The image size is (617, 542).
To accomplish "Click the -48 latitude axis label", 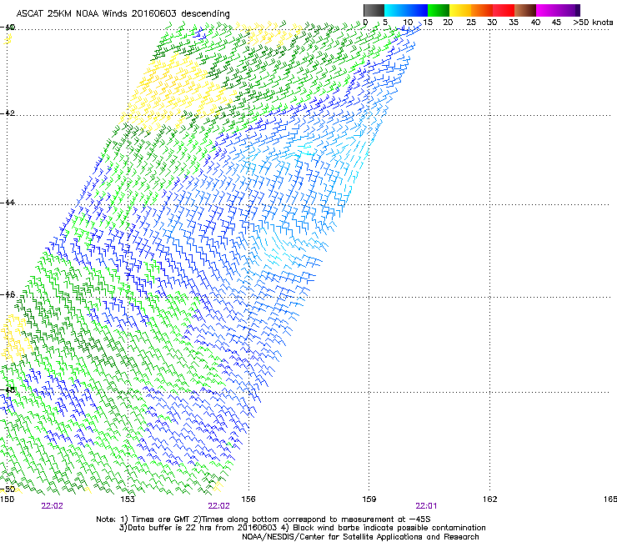I will (8, 390).
